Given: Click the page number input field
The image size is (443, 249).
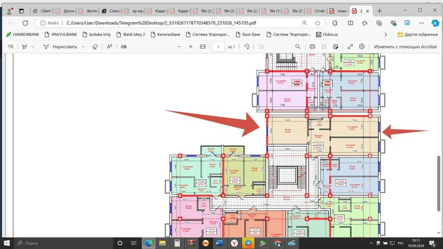Looking at the screenshot, I should pyautogui.click(x=218, y=46).
